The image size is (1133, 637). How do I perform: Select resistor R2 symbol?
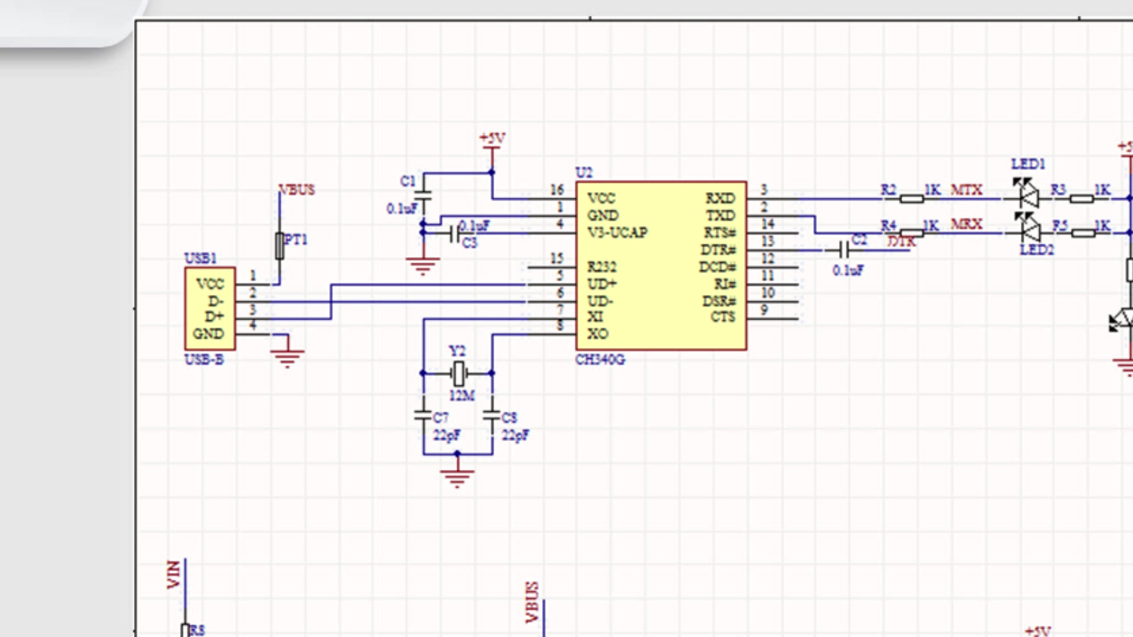[x=912, y=199]
